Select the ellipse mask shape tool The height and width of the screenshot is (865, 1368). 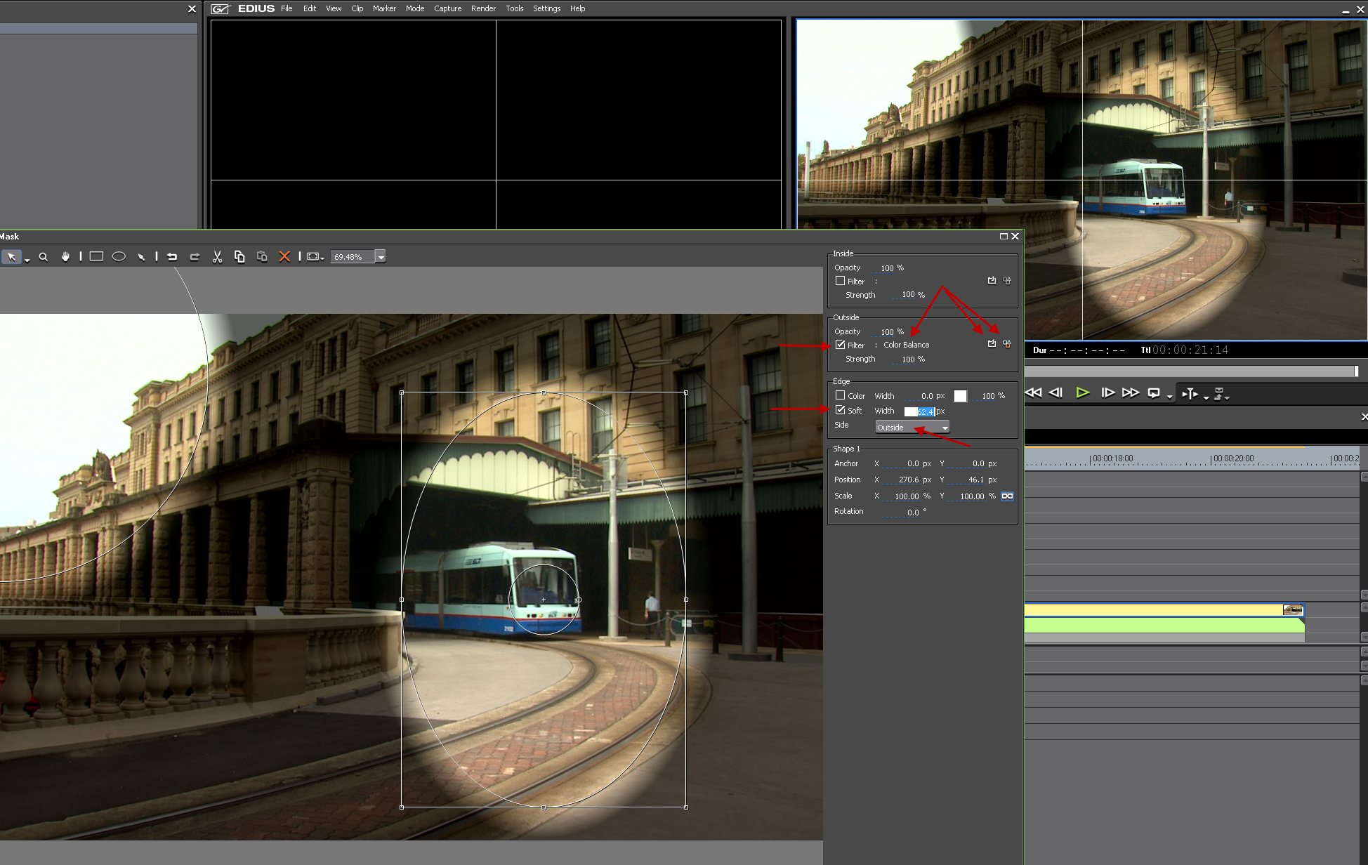point(119,257)
